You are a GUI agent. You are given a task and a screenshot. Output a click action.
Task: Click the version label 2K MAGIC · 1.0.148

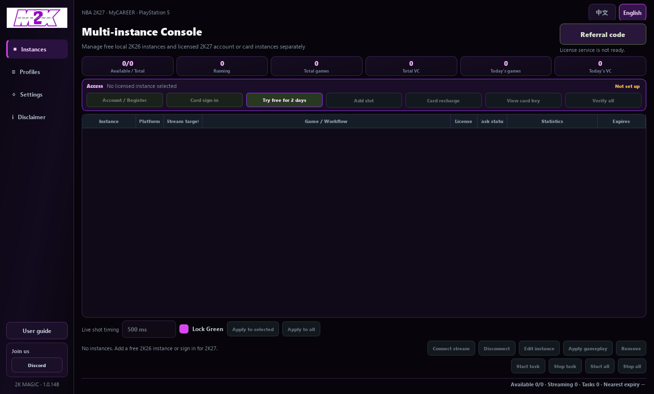pyautogui.click(x=37, y=384)
